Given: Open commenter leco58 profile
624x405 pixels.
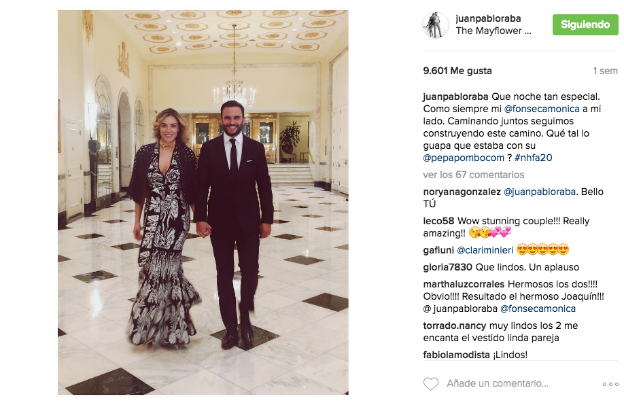Looking at the screenshot, I should 439,221.
